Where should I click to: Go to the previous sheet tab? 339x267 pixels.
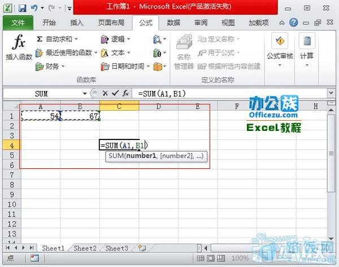click(16, 248)
